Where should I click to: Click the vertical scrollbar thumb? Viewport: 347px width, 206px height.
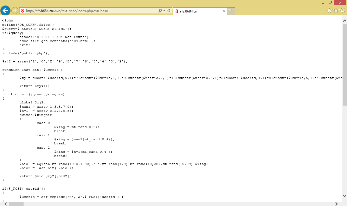pos(345,65)
